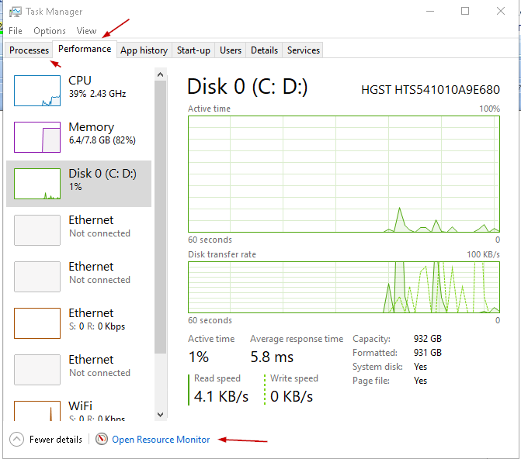Switch to the App history tab
The image size is (521, 459).
144,50
